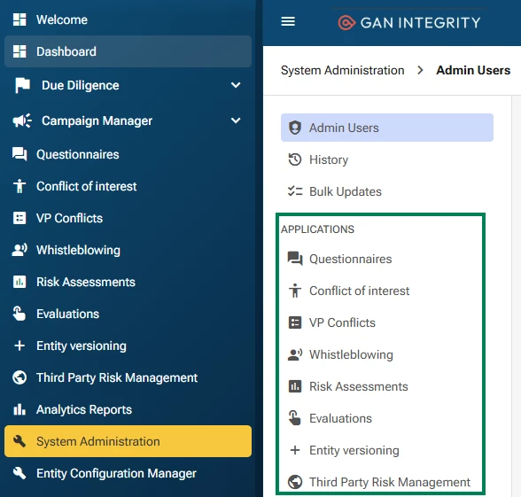Image resolution: width=521 pixels, height=497 pixels.
Task: Click the Campaign Manager megaphone icon
Action: pos(22,120)
